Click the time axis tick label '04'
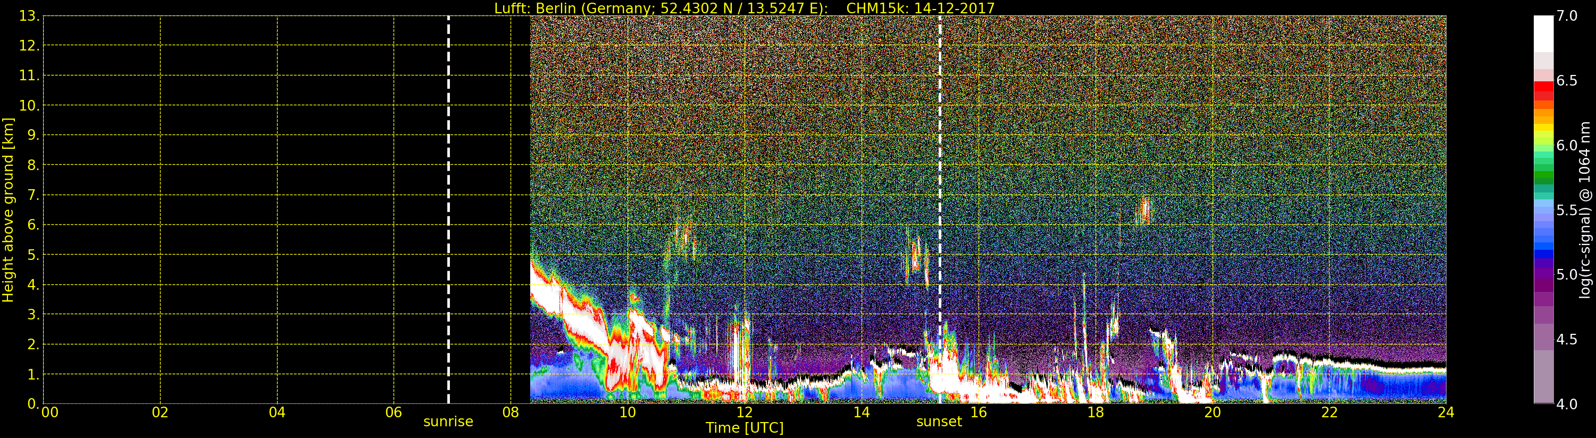Viewport: 1596px width, 438px height. coord(277,412)
